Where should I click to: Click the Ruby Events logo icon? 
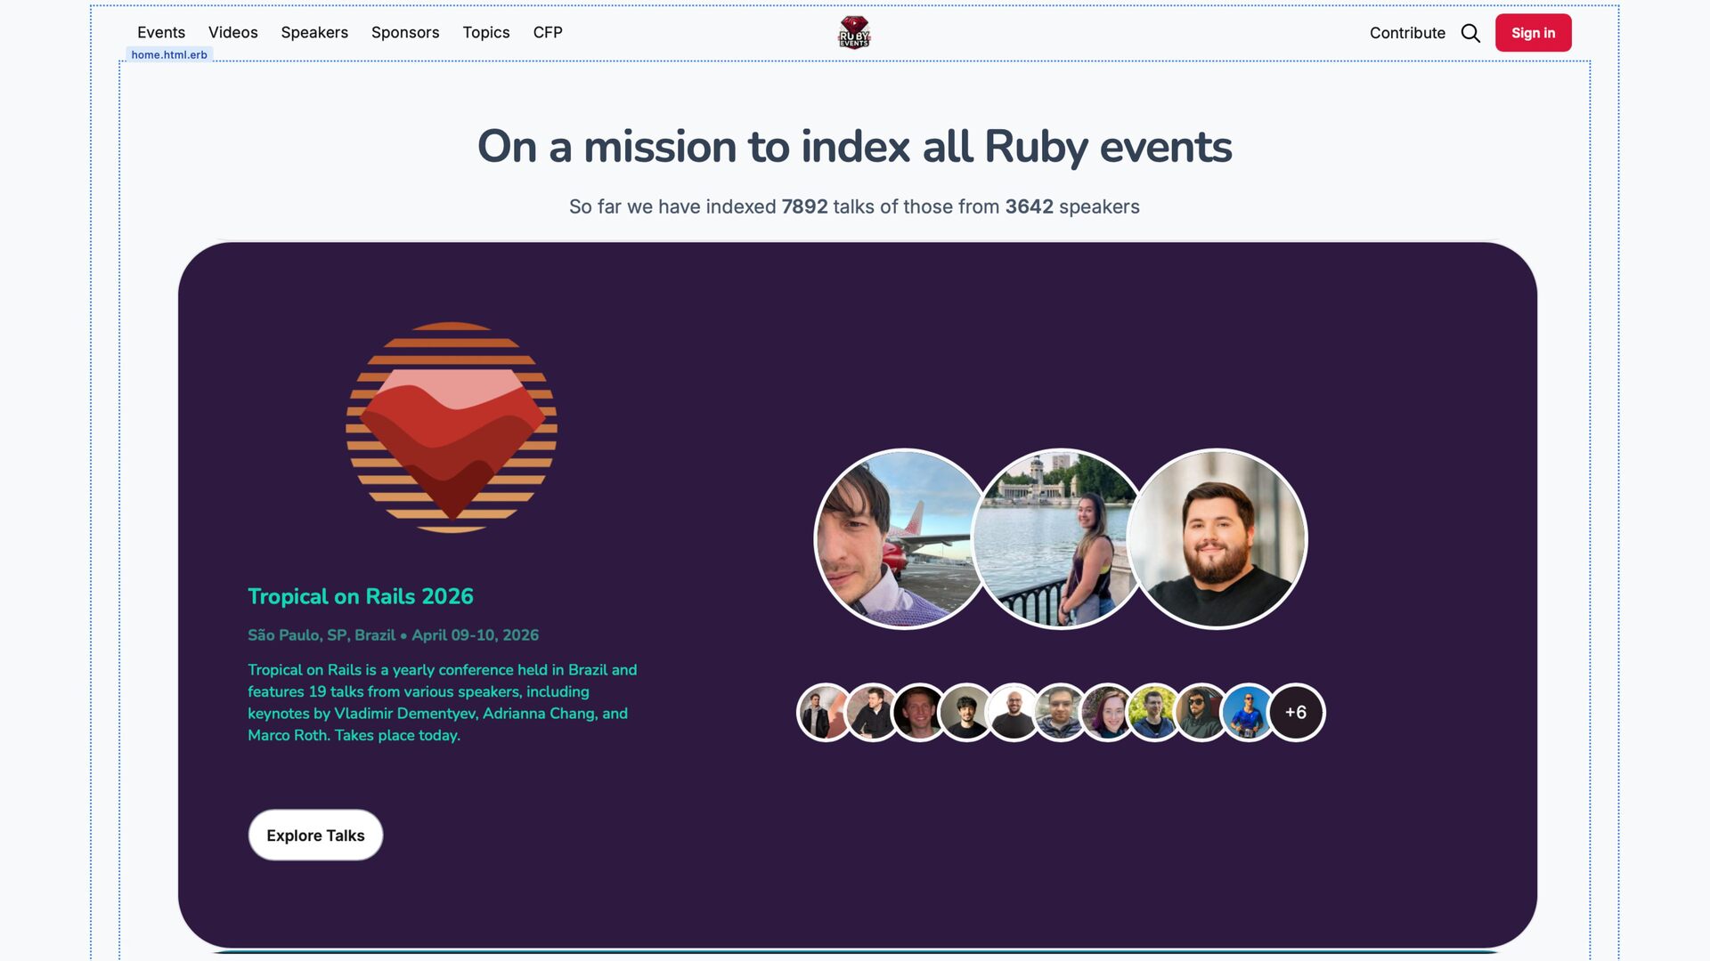[x=853, y=33]
